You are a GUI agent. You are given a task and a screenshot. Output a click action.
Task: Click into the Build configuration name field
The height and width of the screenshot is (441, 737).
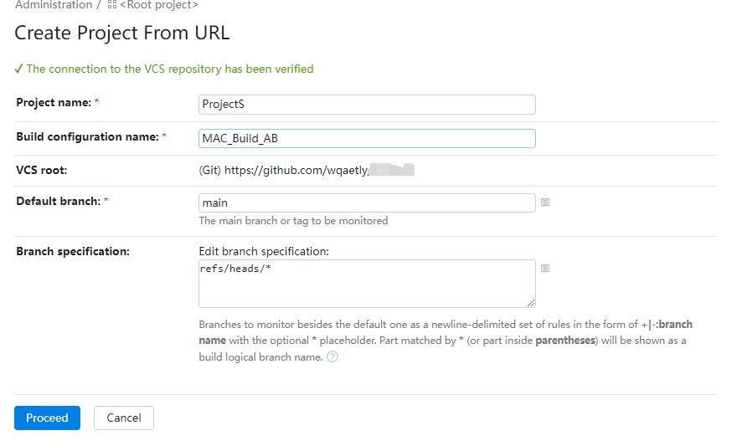click(x=367, y=139)
